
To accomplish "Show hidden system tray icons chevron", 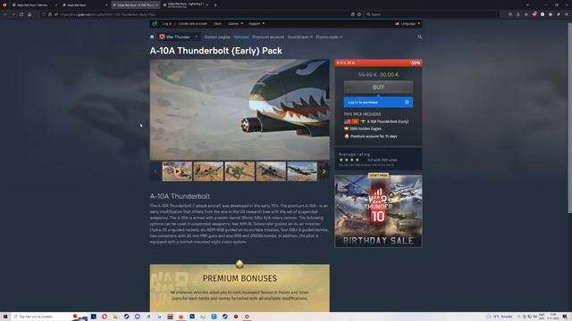I will (x=519, y=317).
